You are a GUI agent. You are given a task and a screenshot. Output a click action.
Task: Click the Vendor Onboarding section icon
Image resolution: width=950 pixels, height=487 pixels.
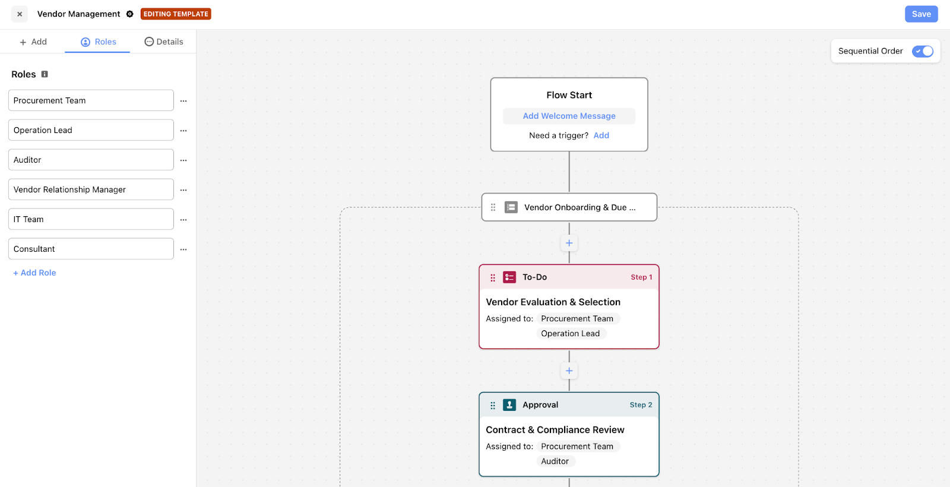[511, 207]
